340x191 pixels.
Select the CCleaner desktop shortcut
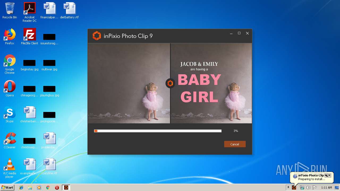[10, 141]
